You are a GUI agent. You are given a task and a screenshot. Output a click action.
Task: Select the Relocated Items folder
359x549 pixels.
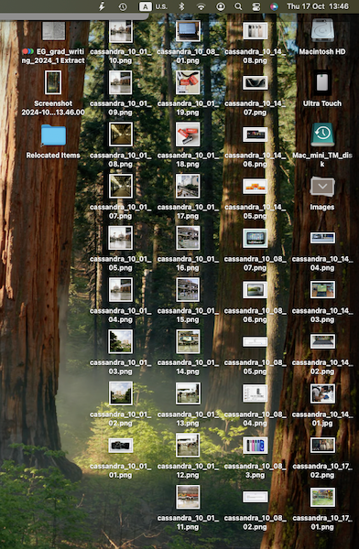click(x=53, y=135)
